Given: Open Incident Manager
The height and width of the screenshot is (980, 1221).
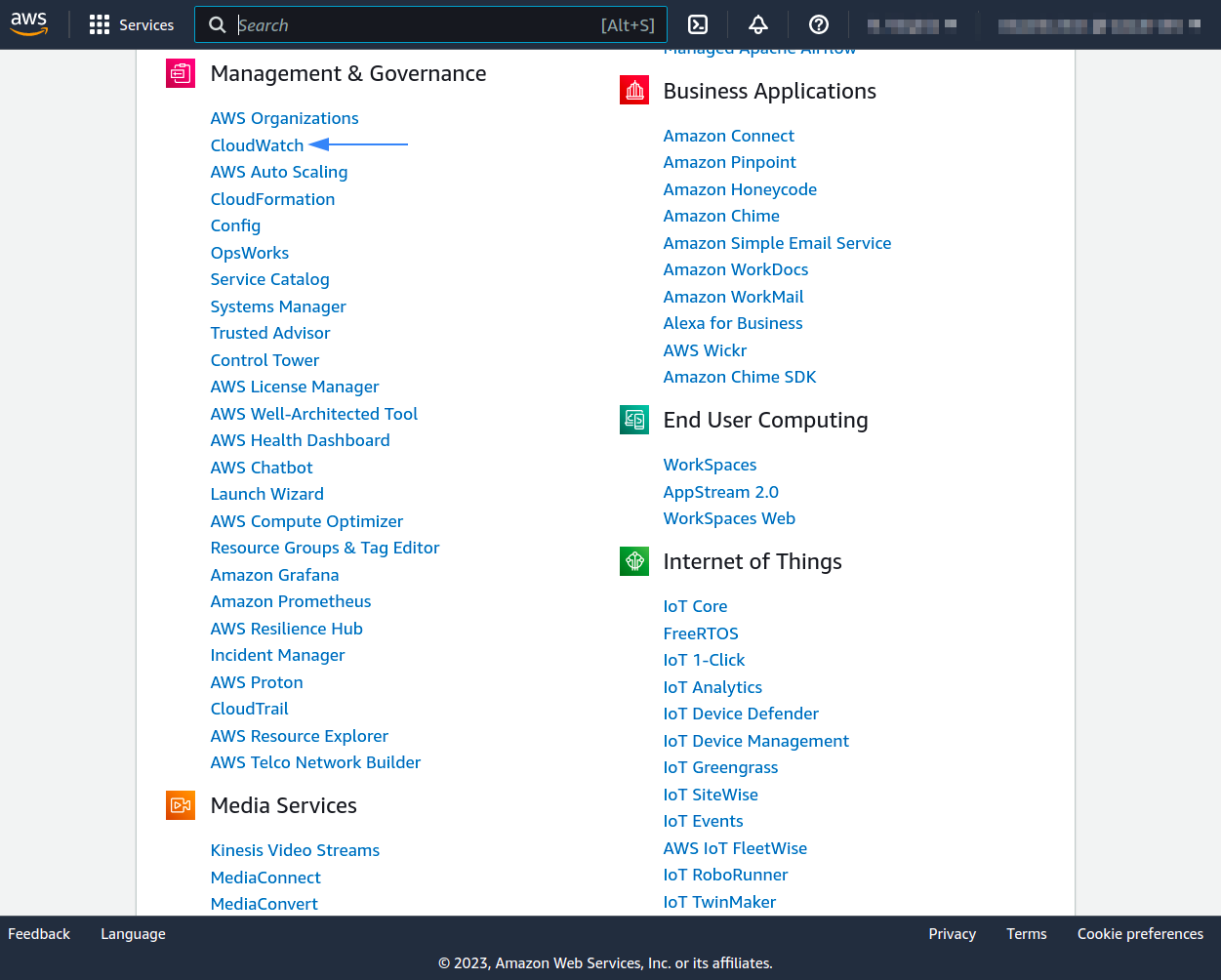Looking at the screenshot, I should tap(277, 655).
